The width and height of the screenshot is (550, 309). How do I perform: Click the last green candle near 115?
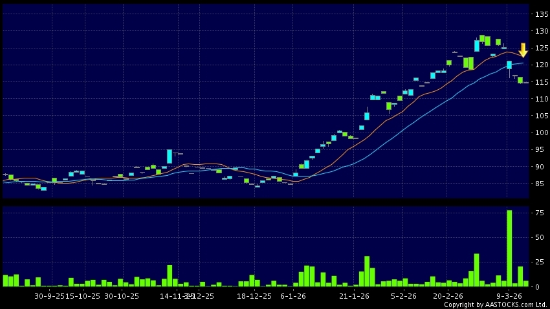(x=520, y=80)
